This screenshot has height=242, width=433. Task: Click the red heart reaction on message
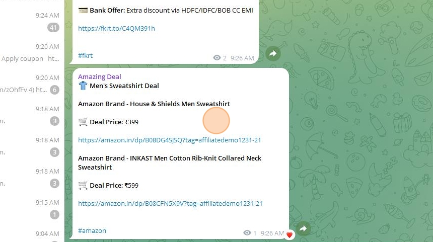[x=289, y=235]
